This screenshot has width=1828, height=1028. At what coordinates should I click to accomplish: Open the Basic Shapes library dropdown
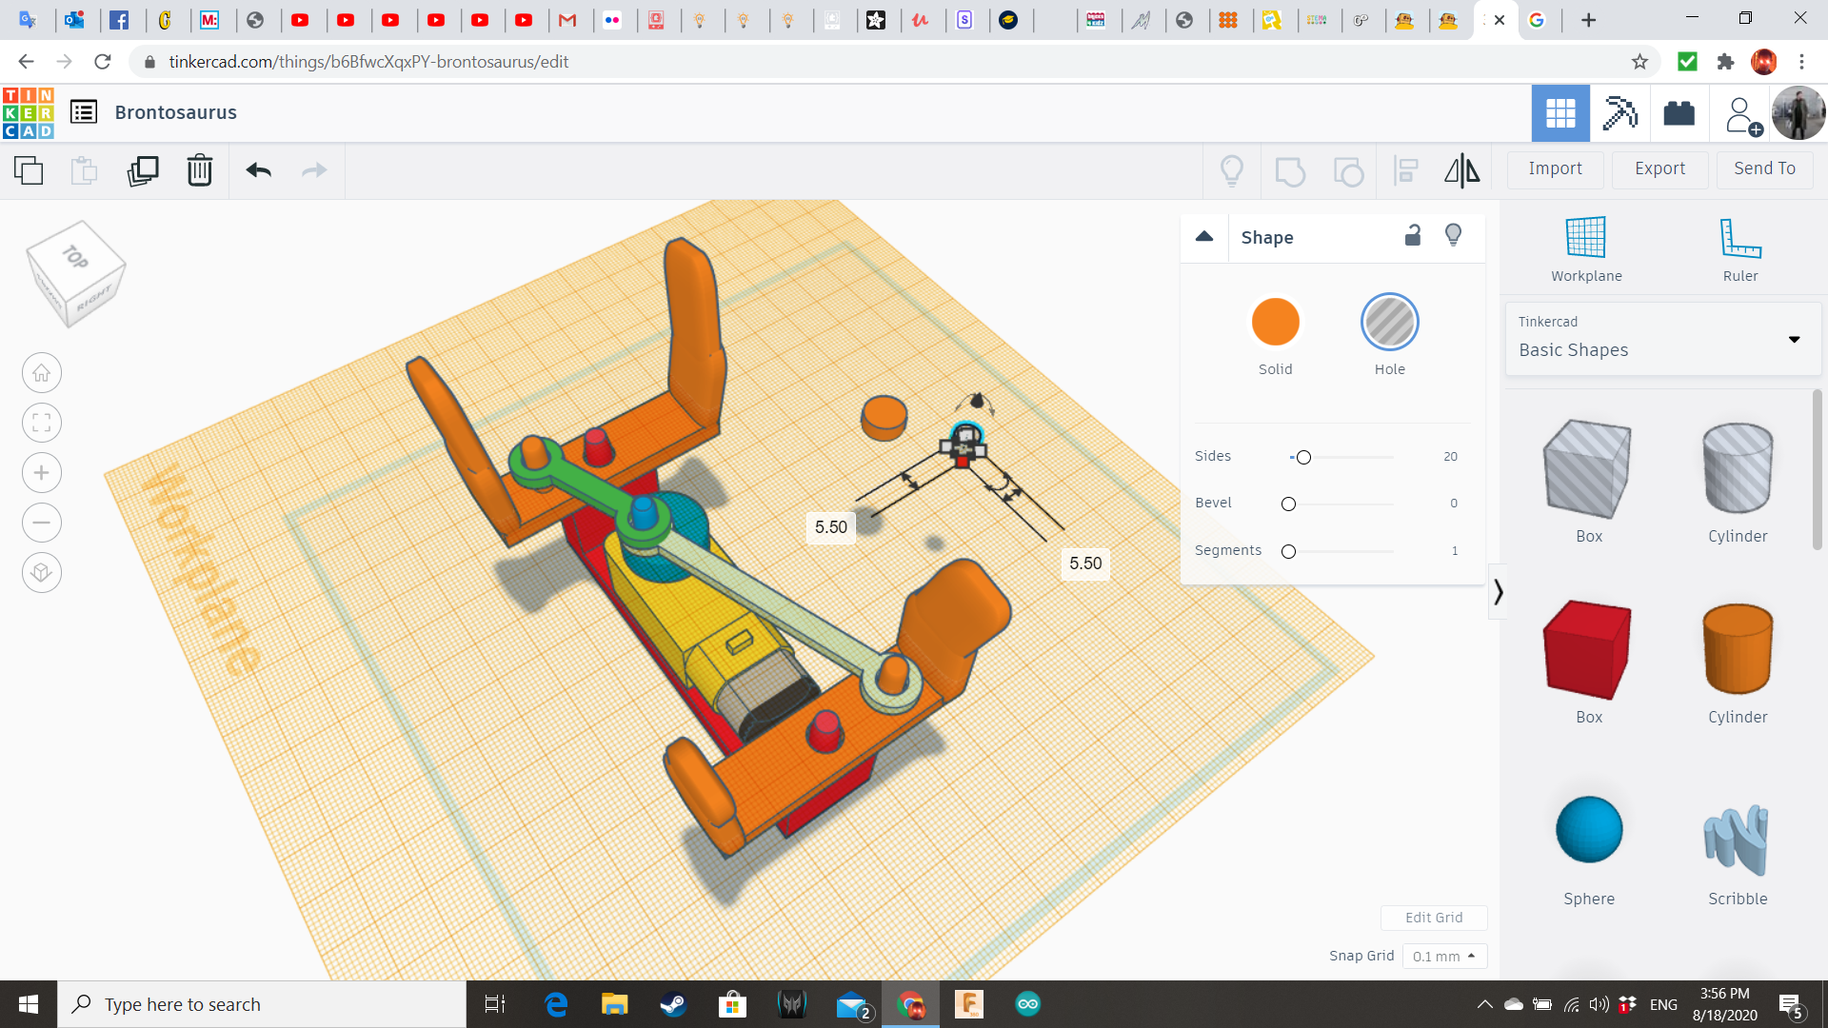pos(1662,339)
